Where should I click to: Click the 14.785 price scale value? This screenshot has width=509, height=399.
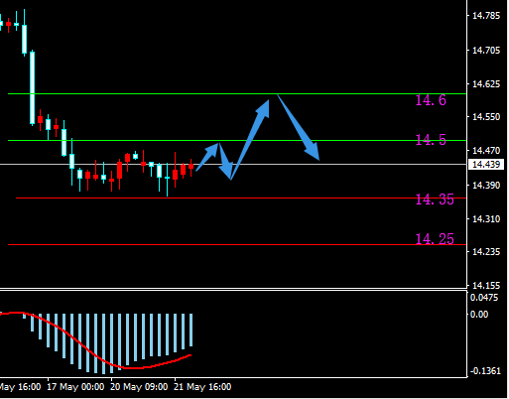[x=486, y=16]
